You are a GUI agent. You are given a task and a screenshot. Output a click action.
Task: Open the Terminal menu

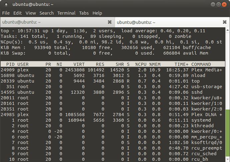click(66, 13)
